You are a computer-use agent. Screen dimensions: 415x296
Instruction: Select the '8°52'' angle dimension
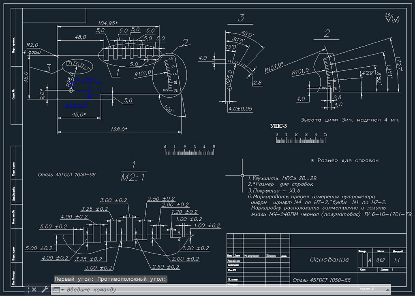pyautogui.click(x=379, y=78)
